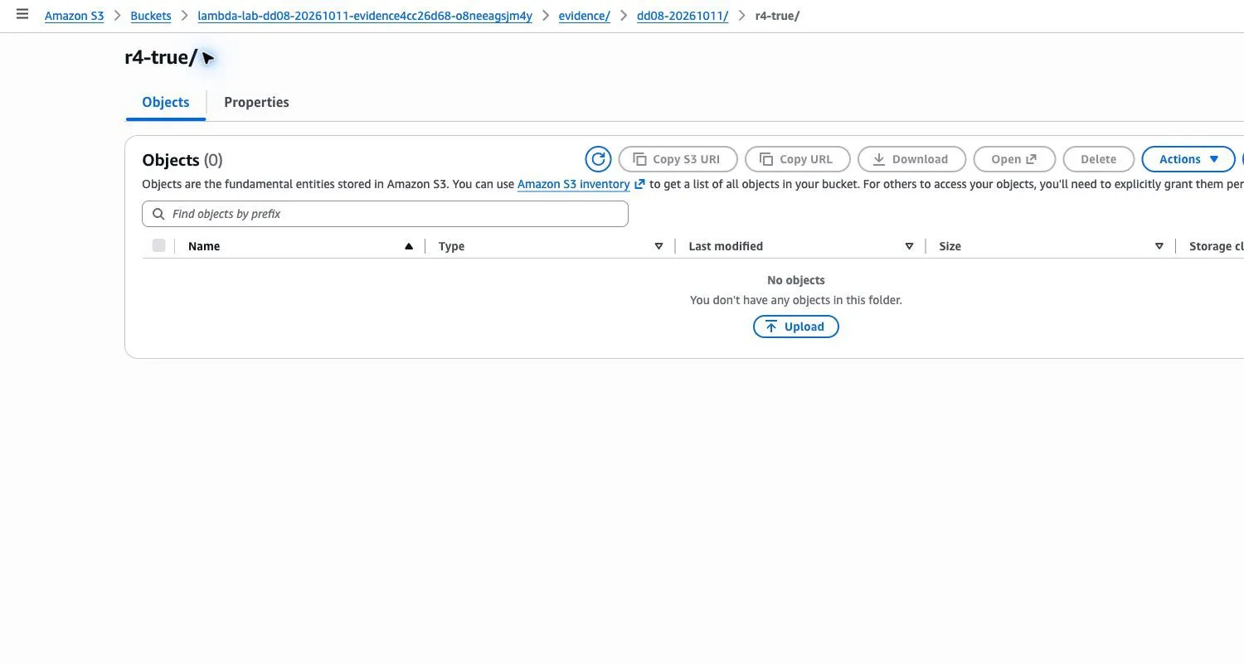Screen dimensions: 1244x663
Task: Refresh the objects list
Action: 598,159
